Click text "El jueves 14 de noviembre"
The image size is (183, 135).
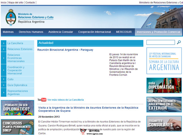[x=123, y=54]
